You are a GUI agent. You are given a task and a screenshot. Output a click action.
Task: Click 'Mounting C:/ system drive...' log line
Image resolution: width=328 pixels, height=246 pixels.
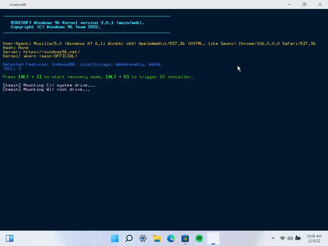pos(49,85)
